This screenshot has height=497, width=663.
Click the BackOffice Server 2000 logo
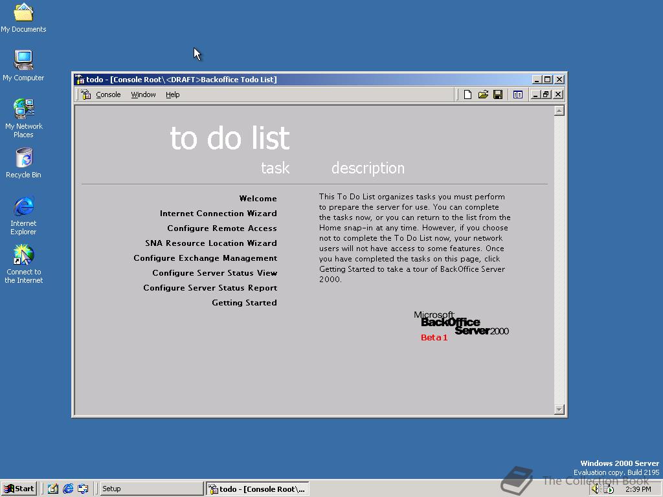(x=461, y=324)
